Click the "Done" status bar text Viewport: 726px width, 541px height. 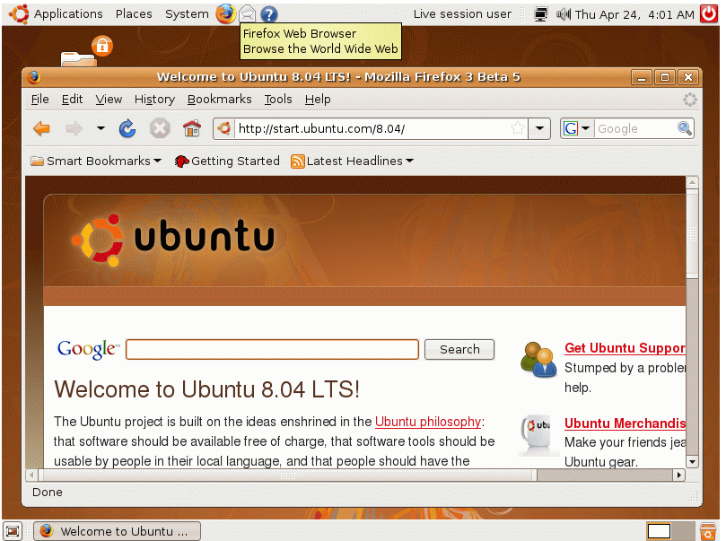[x=48, y=492]
